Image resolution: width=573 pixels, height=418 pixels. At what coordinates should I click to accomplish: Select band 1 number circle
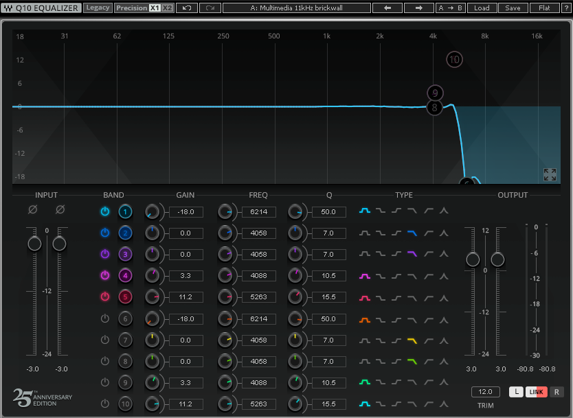[125, 211]
